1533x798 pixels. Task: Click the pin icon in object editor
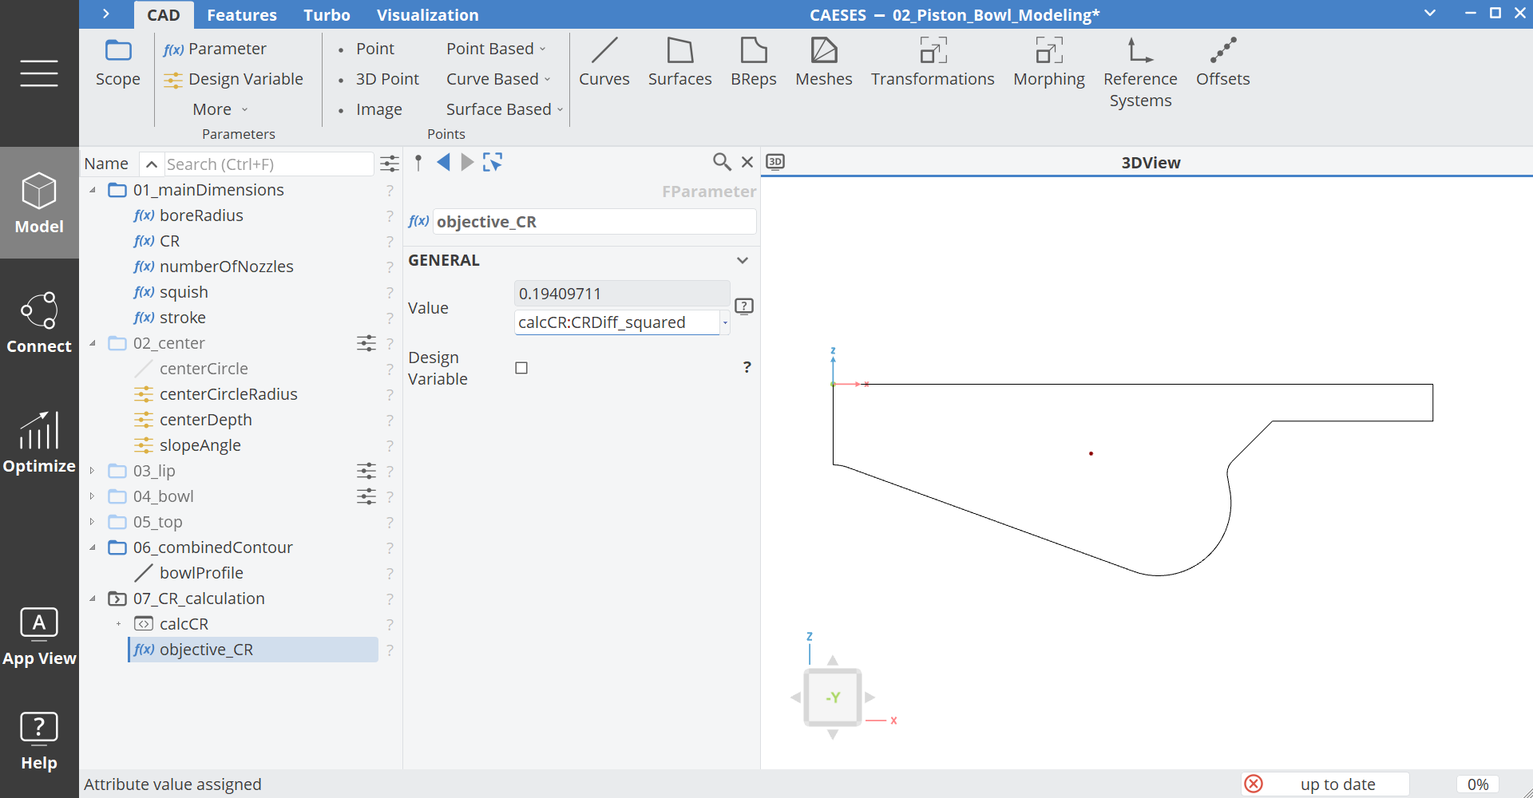(x=418, y=163)
